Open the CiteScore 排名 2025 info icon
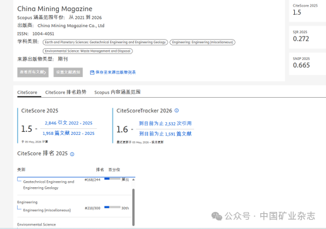Screen dimensions: 326x229 pos(72,154)
